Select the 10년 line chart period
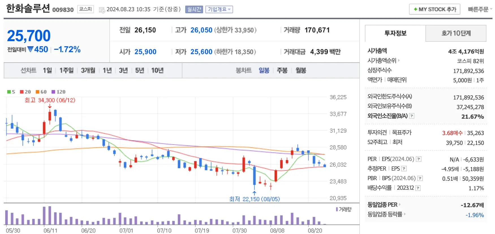This screenshot has width=495, height=234. pyautogui.click(x=157, y=70)
